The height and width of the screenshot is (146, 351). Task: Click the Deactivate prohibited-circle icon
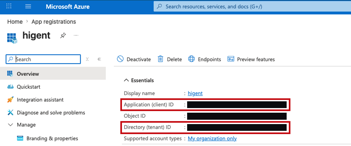pyautogui.click(x=120, y=59)
